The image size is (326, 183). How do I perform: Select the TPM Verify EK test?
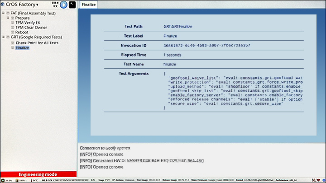click(28, 23)
